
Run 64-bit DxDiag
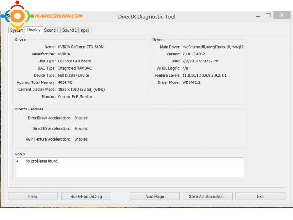86,196
